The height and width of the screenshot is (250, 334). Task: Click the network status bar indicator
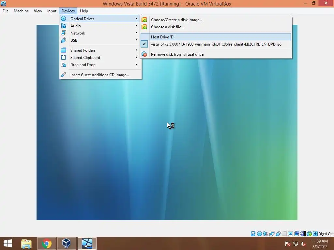click(272, 234)
